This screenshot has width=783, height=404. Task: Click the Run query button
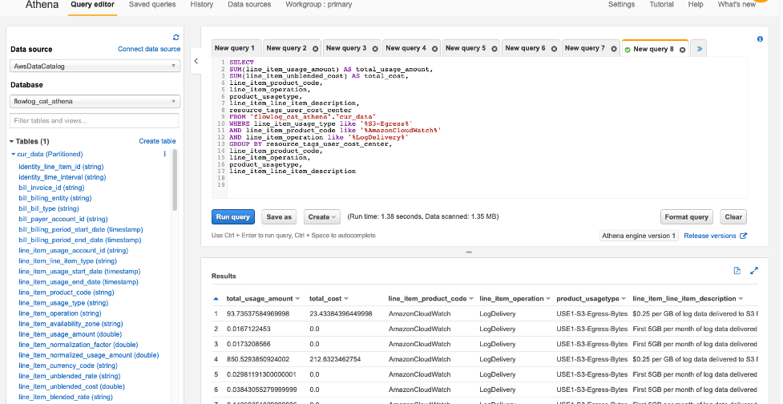(x=233, y=216)
